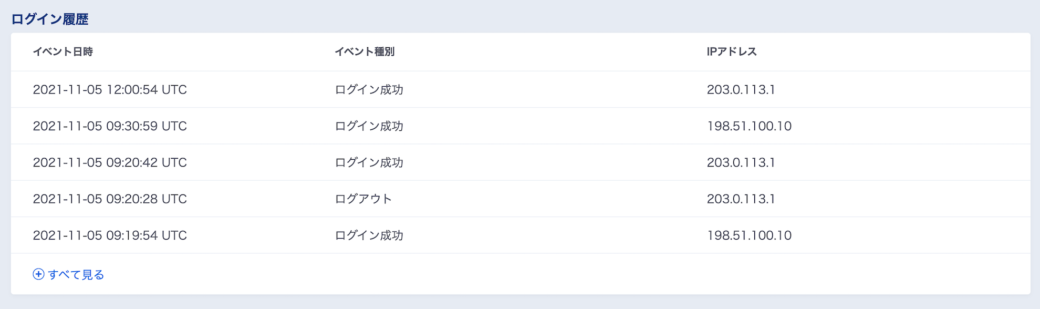The image size is (1040, 309).
Task: Select the 2021-11-05 09:30:59 UTC timestamp
Action: click(x=110, y=126)
